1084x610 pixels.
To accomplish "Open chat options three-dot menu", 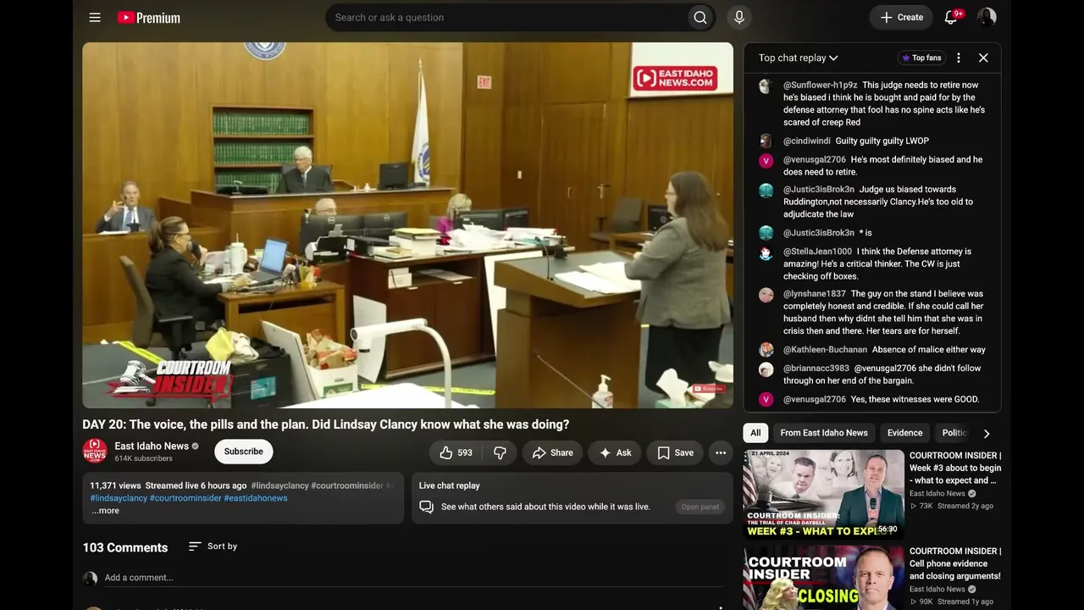I will pyautogui.click(x=959, y=58).
